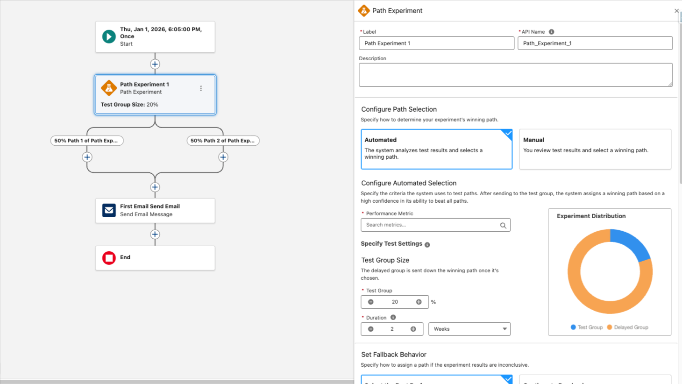Image resolution: width=682 pixels, height=384 pixels.
Task: Click the 50% Path 2 branch label
Action: (x=223, y=141)
